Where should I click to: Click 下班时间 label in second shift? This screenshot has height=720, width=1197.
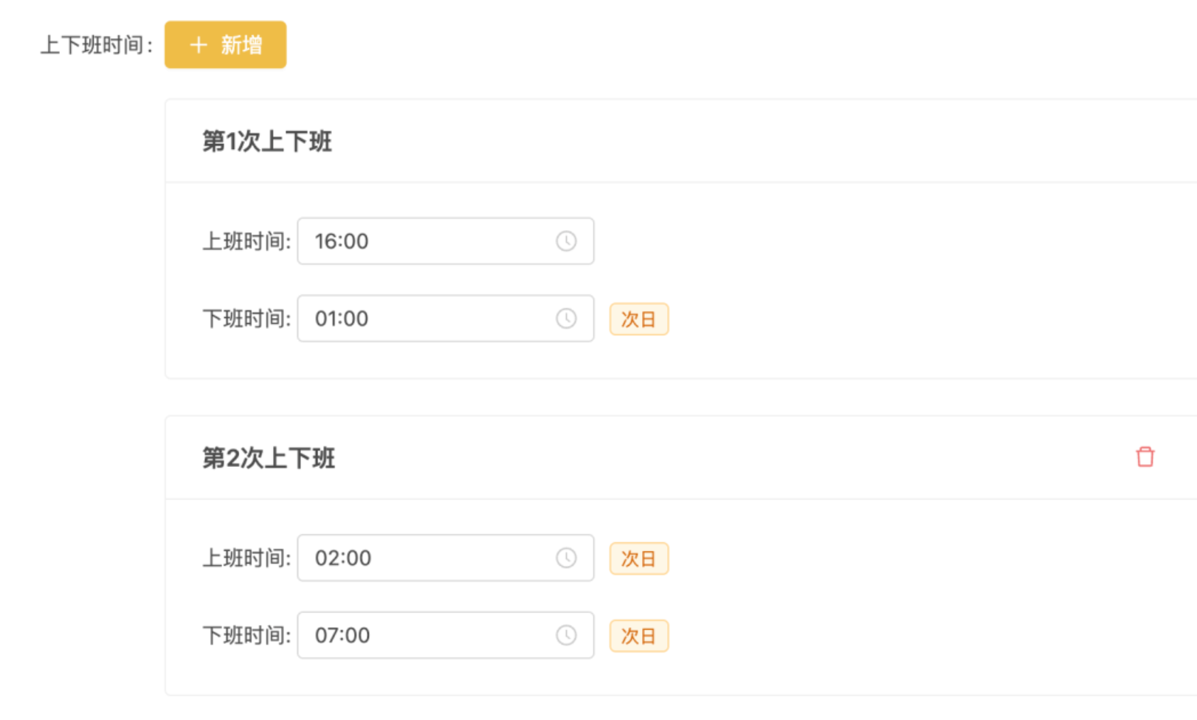click(247, 635)
